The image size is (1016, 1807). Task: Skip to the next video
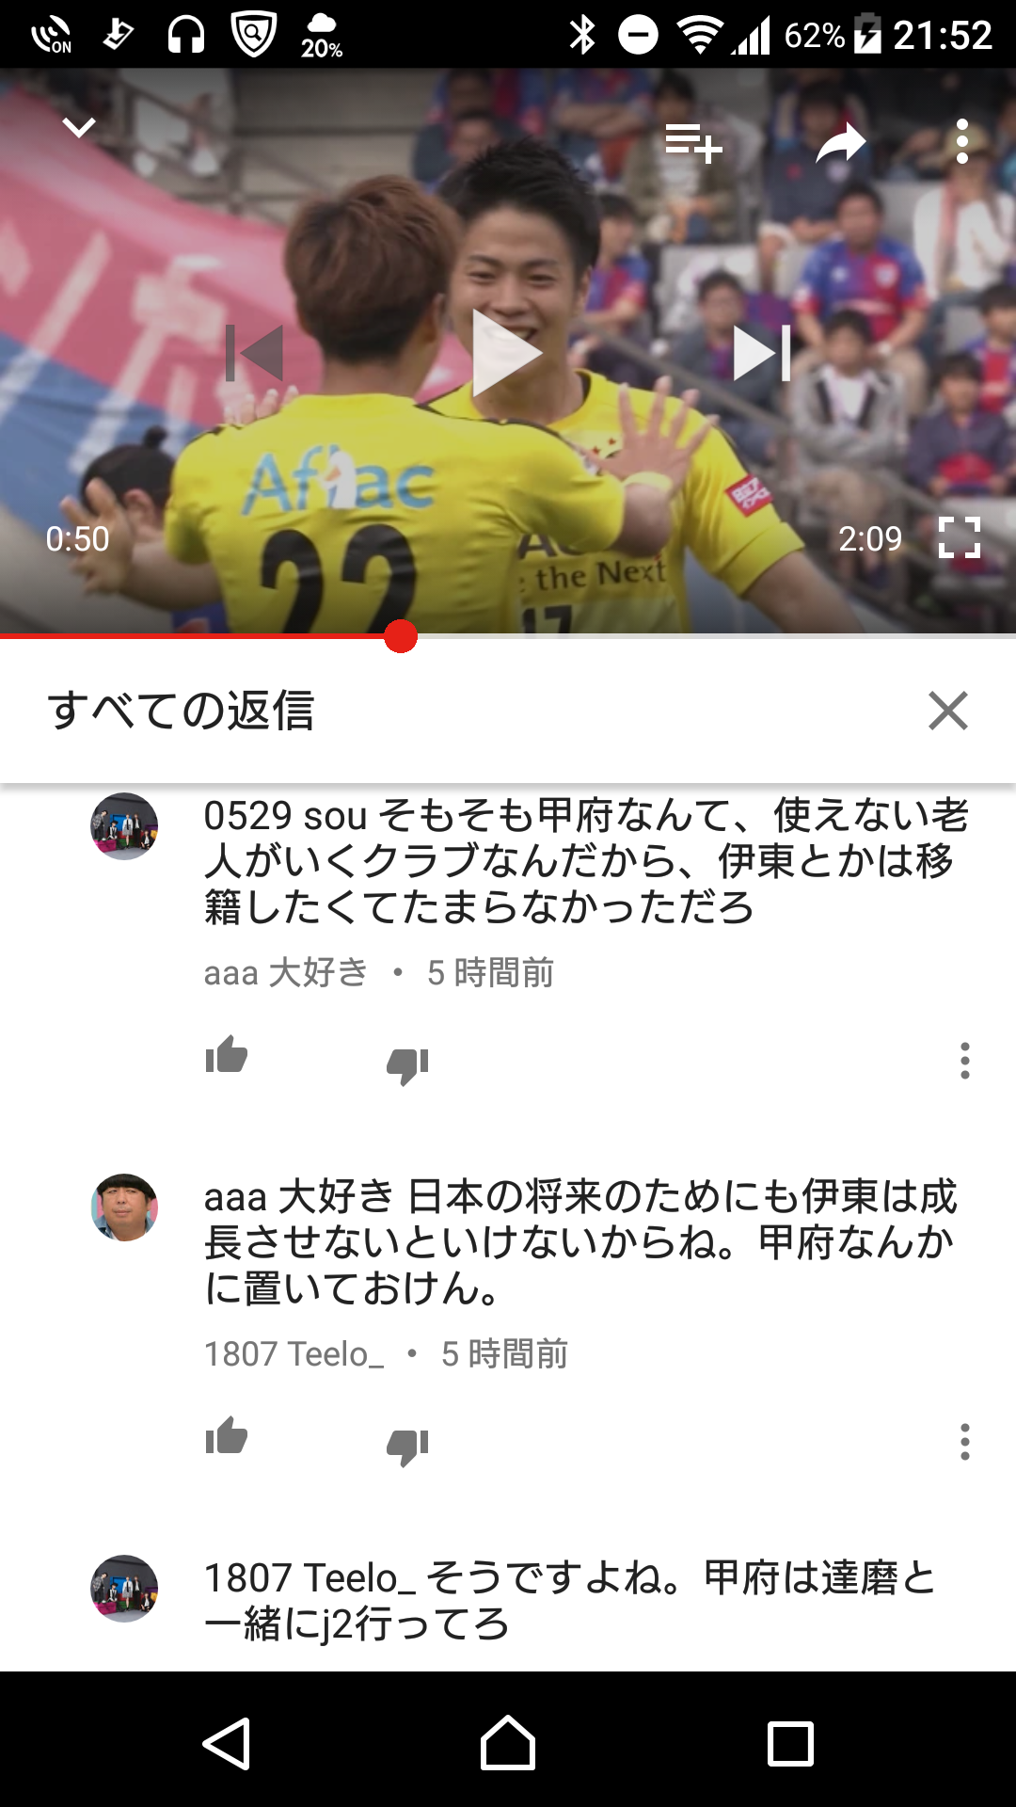[762, 353]
